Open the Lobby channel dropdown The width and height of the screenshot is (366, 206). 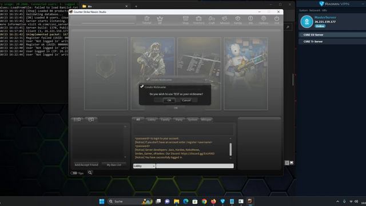point(144,166)
